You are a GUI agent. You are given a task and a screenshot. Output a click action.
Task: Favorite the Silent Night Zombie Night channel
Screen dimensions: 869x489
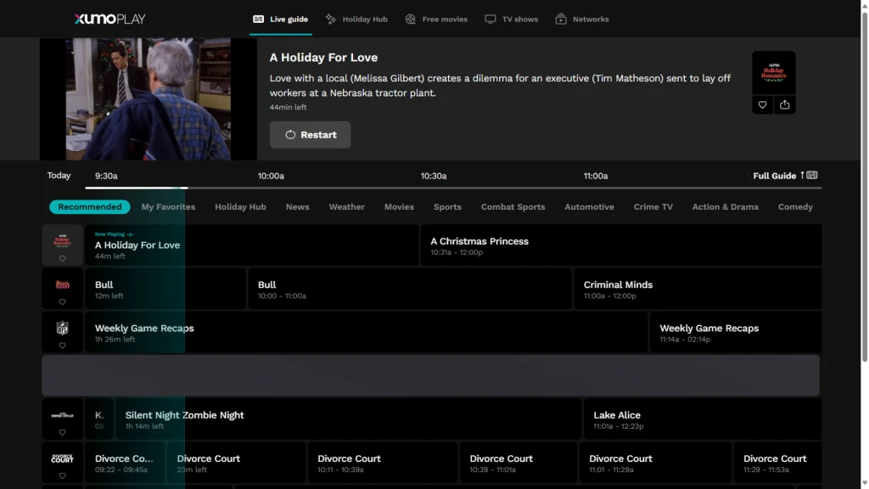tap(62, 432)
